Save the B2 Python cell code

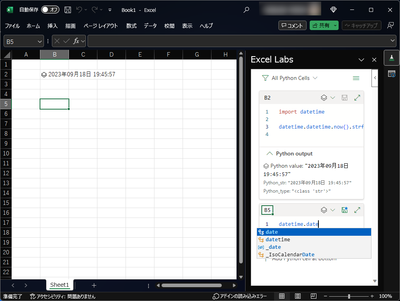(344, 97)
